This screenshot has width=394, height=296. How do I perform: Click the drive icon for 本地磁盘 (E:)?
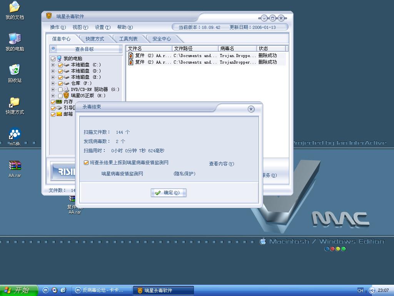pyautogui.click(x=66, y=77)
